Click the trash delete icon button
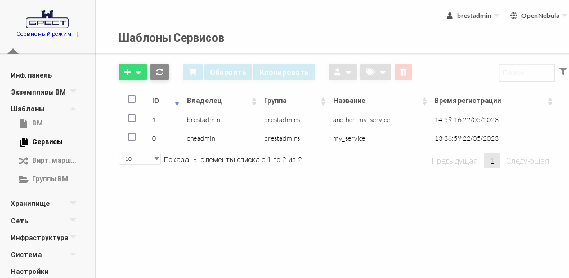This screenshot has height=278, width=569. point(403,72)
